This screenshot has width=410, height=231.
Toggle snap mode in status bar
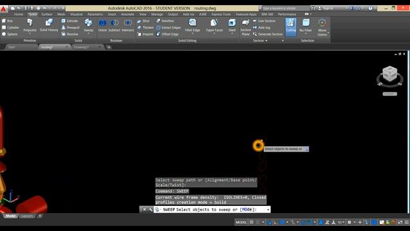[x=258, y=223]
